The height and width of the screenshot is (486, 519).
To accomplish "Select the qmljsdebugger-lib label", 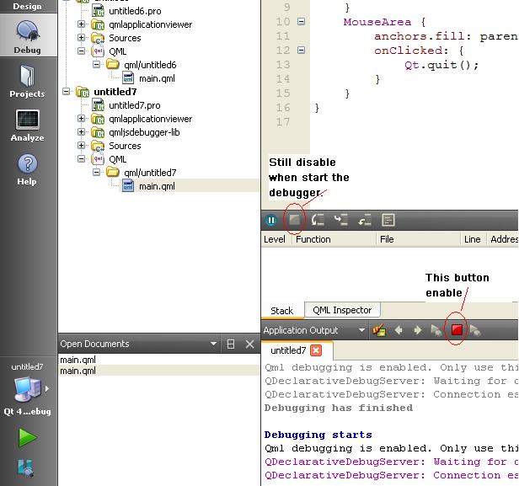I will pyautogui.click(x=144, y=132).
